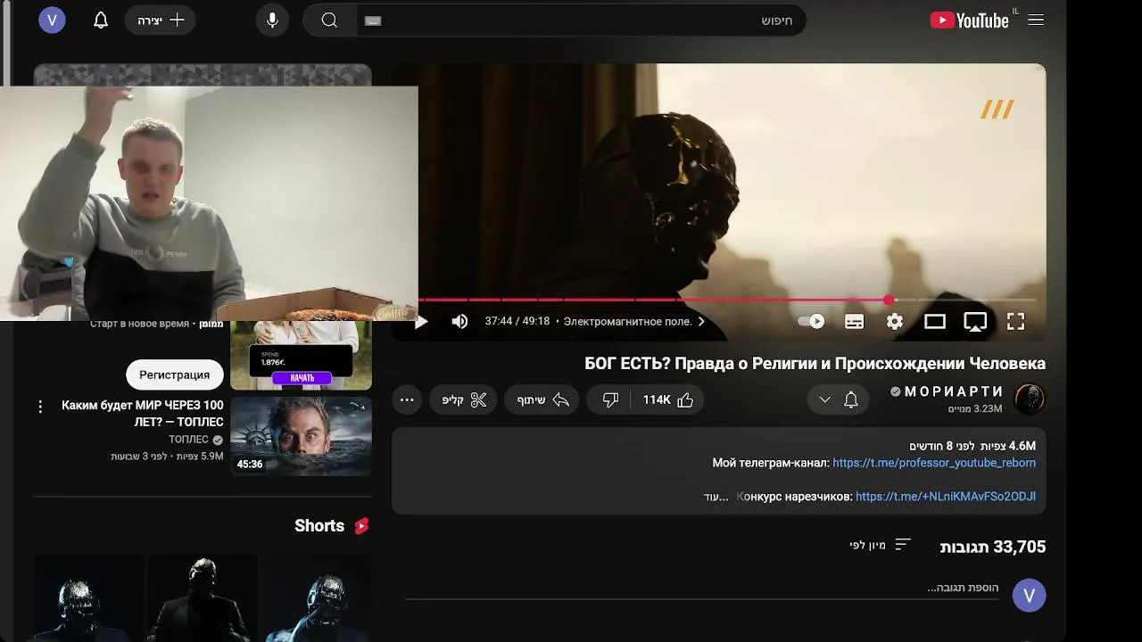Open the ad thumbnail with НАЧАТЬ button

[301, 355]
